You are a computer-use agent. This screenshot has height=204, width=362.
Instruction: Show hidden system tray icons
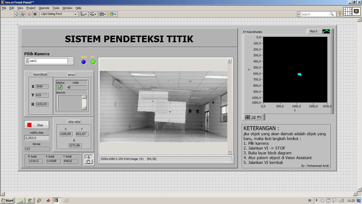tap(316, 201)
